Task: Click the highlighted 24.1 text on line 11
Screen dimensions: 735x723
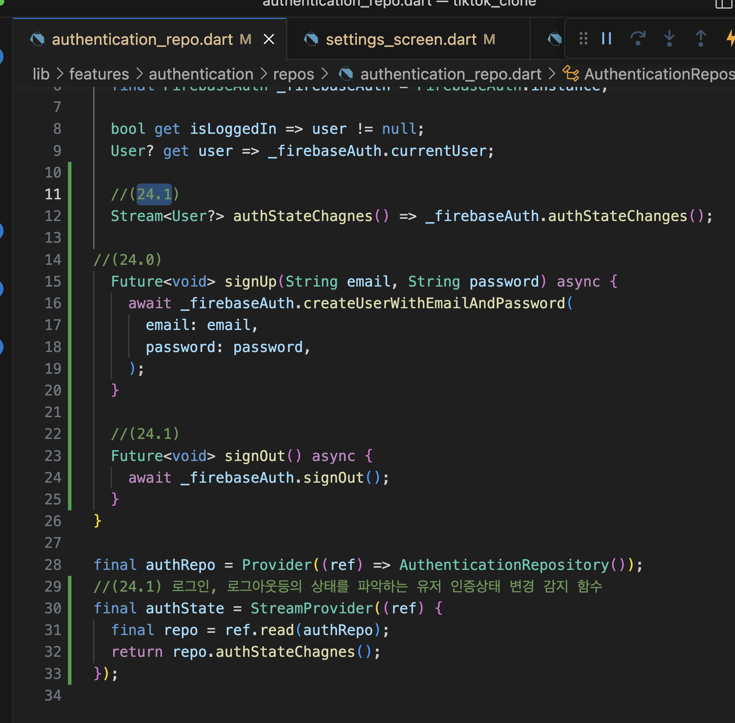Action: (x=154, y=194)
